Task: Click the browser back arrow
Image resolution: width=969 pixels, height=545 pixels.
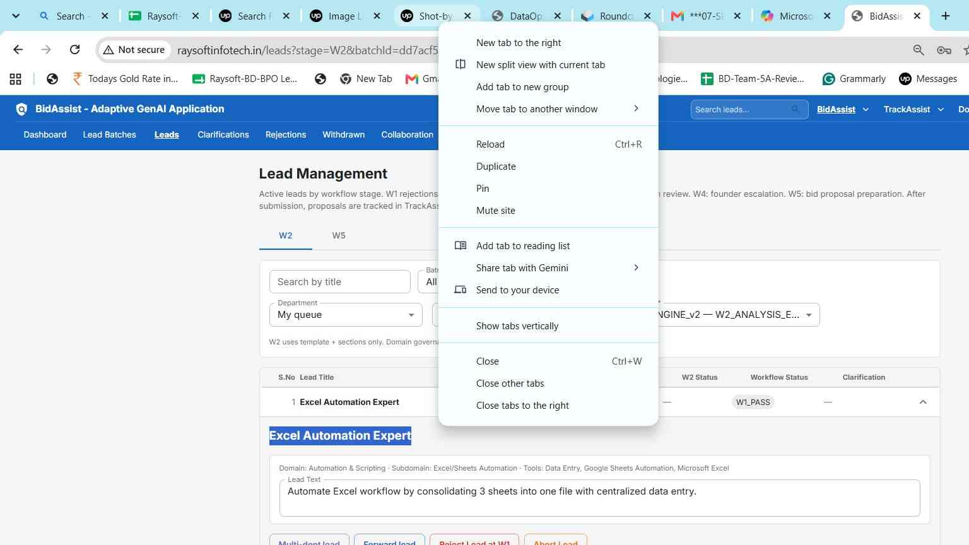Action: tap(18, 49)
